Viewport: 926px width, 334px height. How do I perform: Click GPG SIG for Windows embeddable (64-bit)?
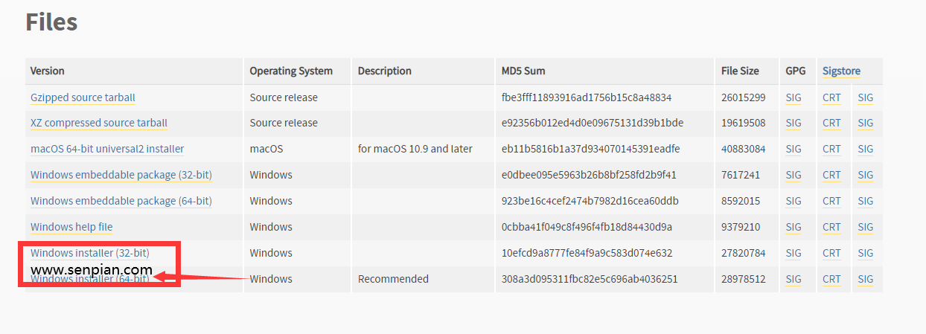794,201
